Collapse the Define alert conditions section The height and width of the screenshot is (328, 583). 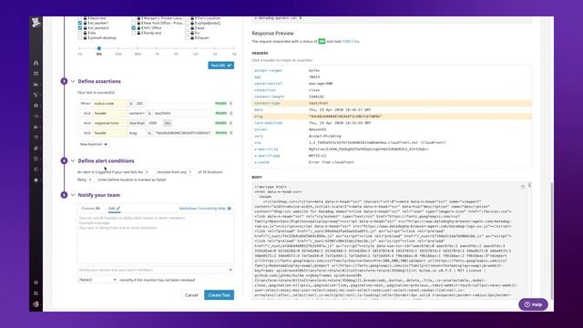pos(73,160)
